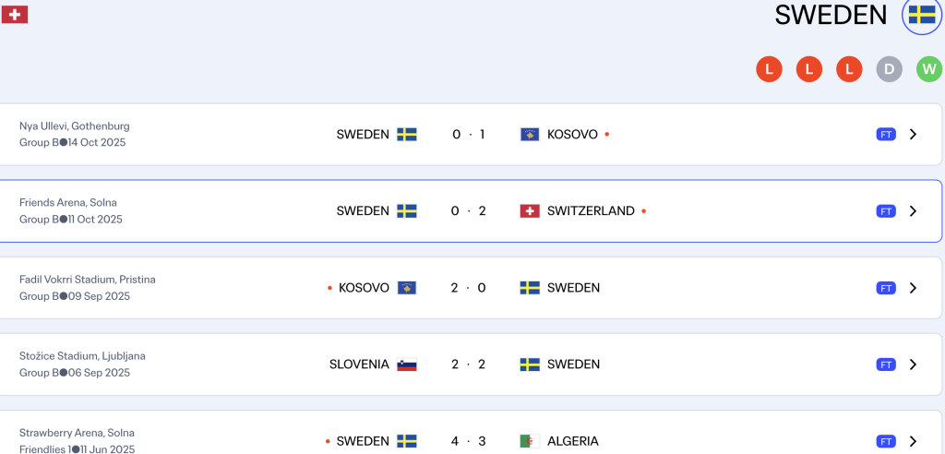
Task: Click Switzerland flag in the Friends Arena match
Action: tap(530, 211)
